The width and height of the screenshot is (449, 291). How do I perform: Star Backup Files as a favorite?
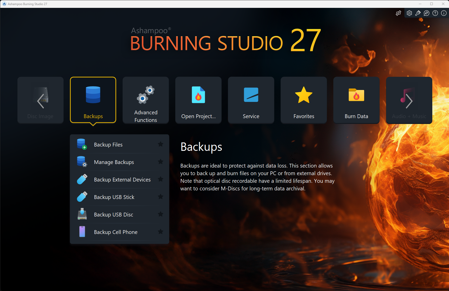(161, 144)
